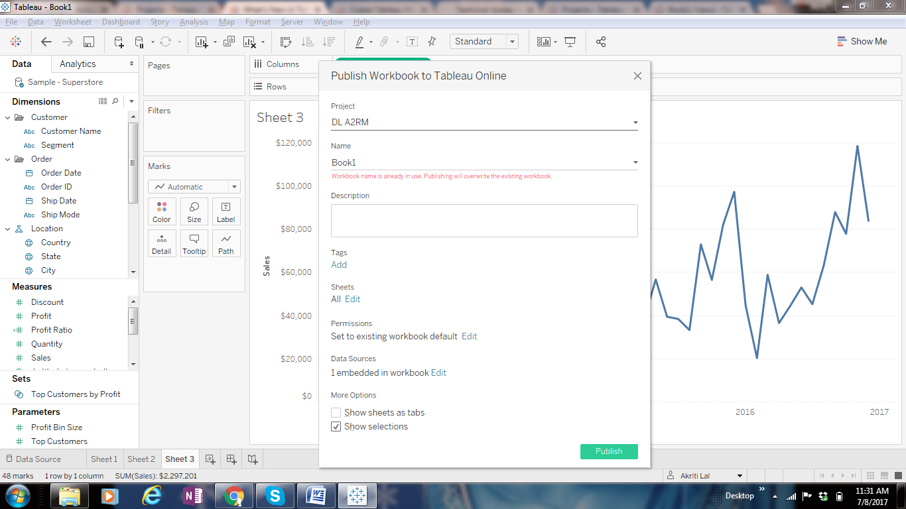Image resolution: width=906 pixels, height=509 pixels.
Task: Click the Presentation mode screen icon
Action: 570,42
